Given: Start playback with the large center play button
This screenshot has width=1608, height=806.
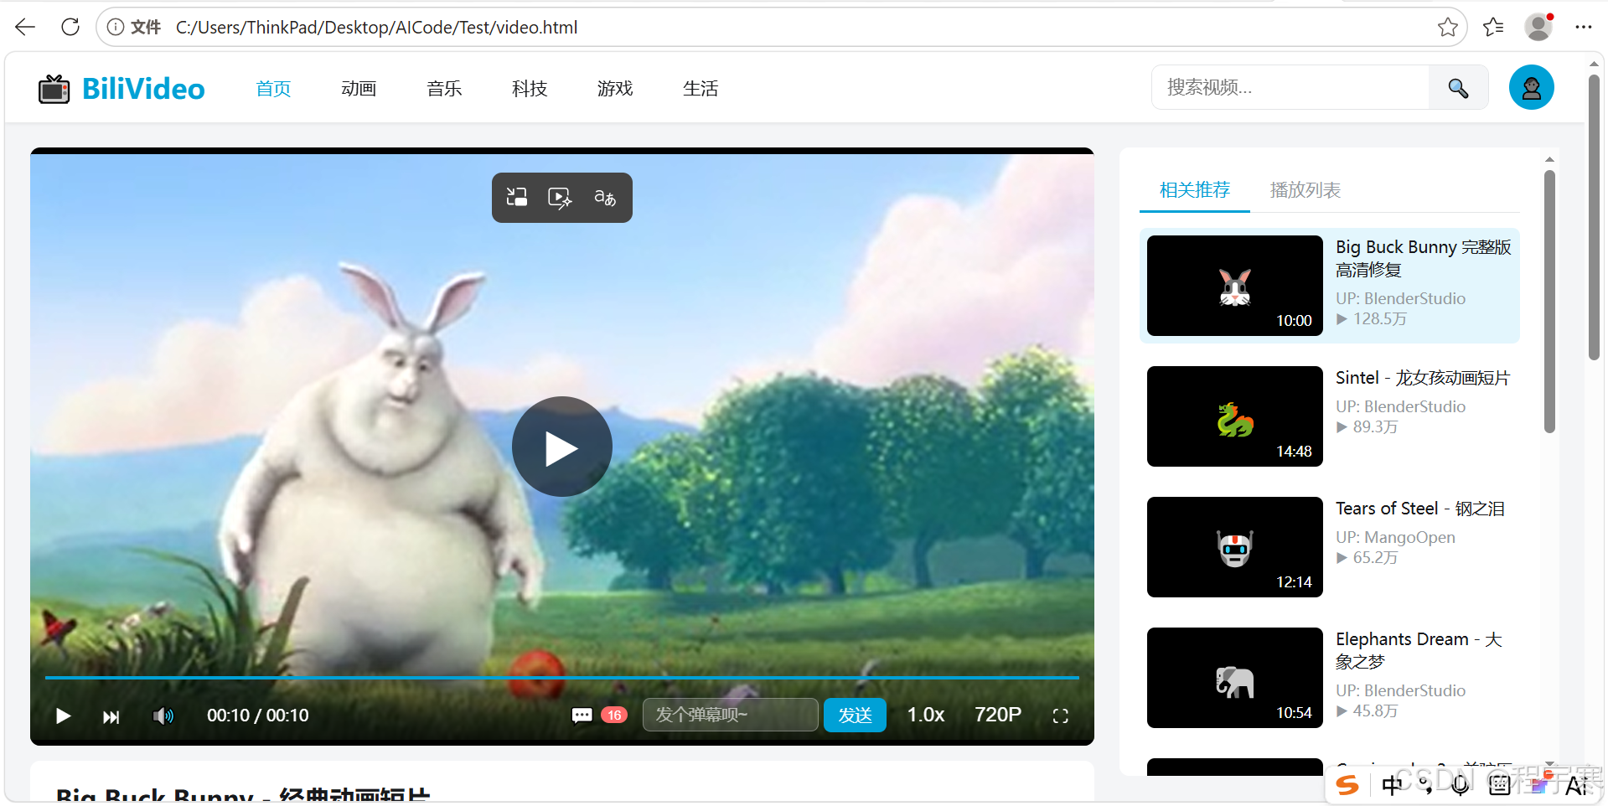Looking at the screenshot, I should pos(562,447).
